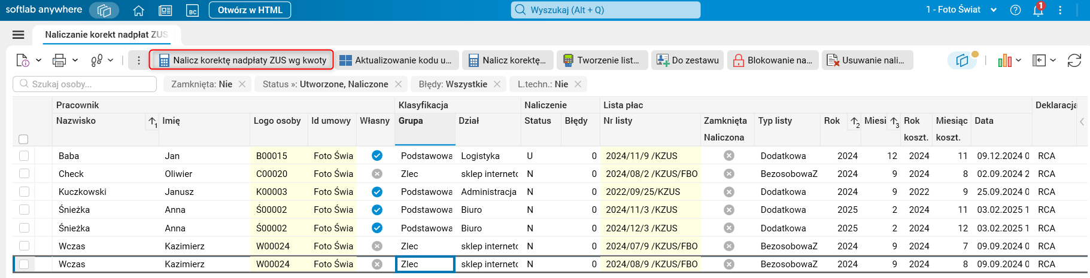Click Zamknięta cross icon in Kuczkowski row
1090x278 pixels.
pos(728,191)
